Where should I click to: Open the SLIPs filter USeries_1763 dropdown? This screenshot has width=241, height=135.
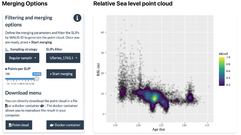[63, 58]
